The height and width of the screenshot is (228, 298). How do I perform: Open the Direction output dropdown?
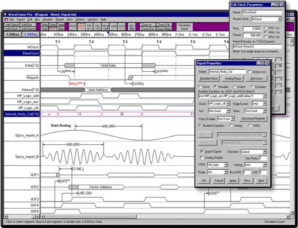click(265, 151)
